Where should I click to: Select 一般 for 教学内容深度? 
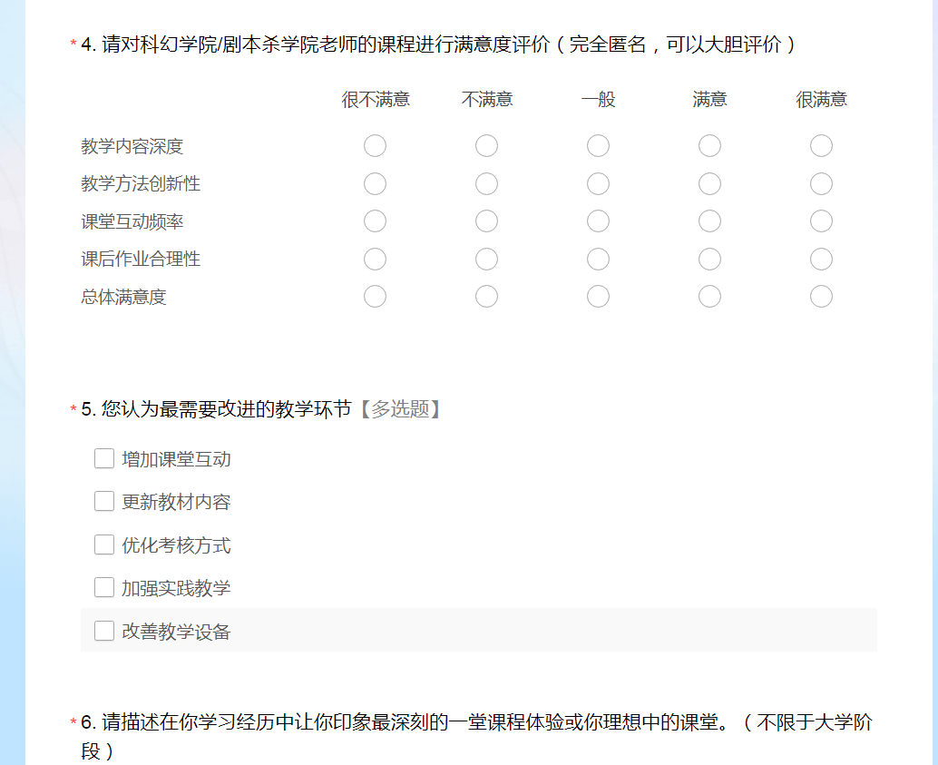(x=598, y=146)
